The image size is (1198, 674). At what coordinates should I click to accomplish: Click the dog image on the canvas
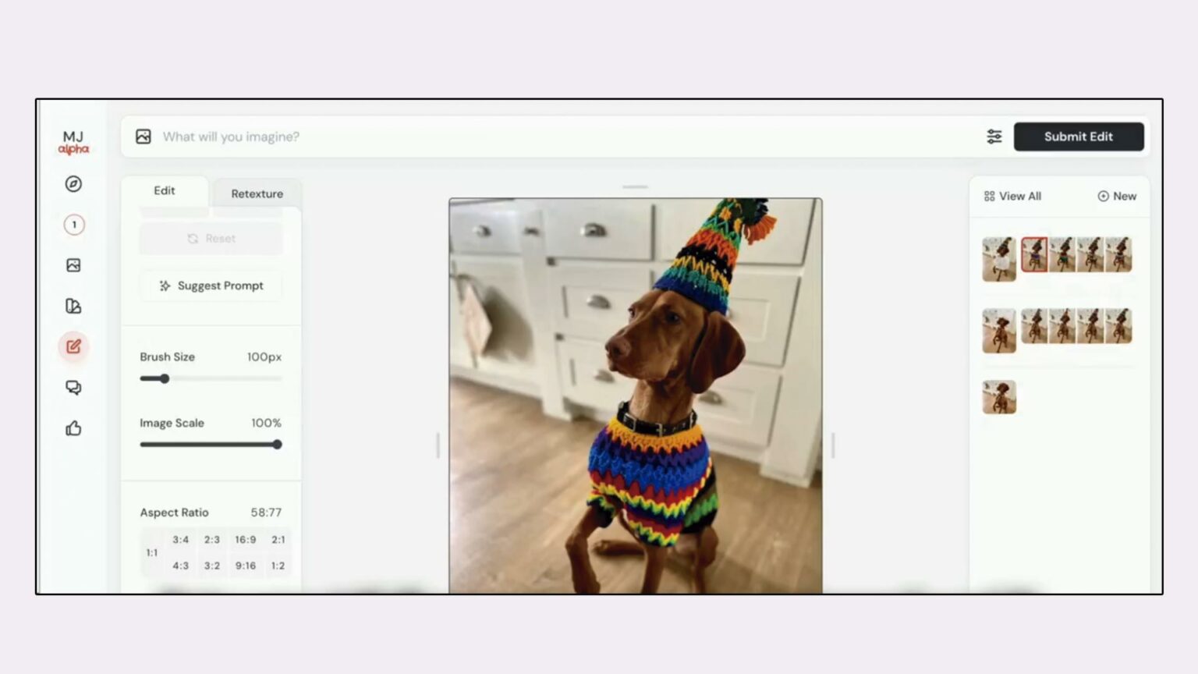(636, 396)
